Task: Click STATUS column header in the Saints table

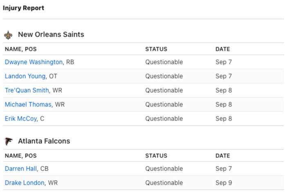Action: click(156, 49)
